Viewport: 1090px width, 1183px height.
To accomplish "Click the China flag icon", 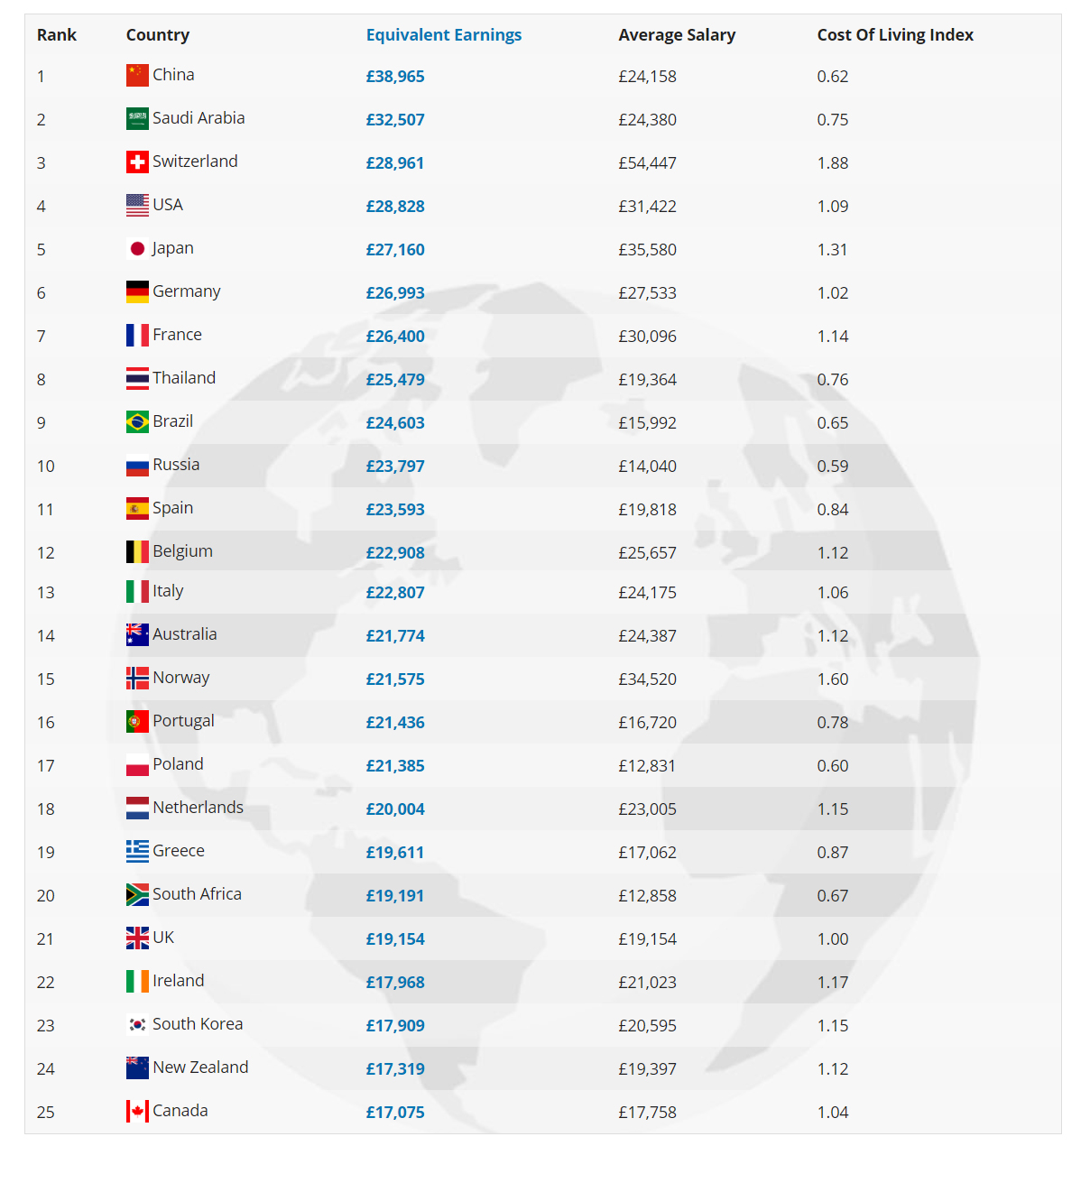I will click(x=137, y=75).
